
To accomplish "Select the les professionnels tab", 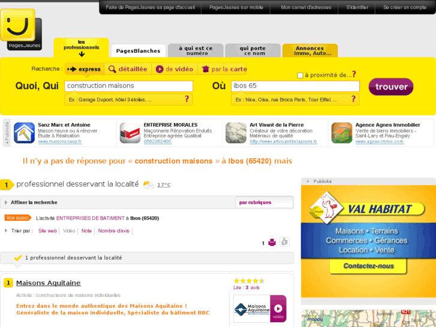I will coord(81,48).
